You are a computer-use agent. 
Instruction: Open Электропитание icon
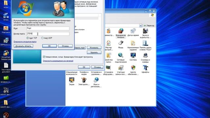point(84,81)
